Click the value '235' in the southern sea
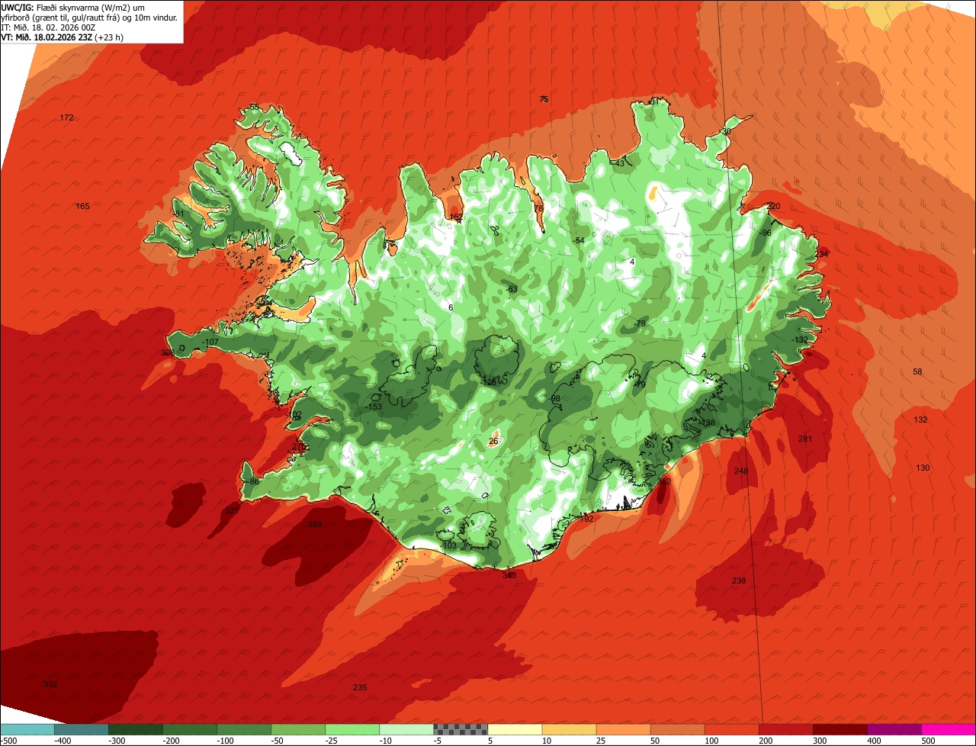The height and width of the screenshot is (746, 976). point(360,687)
